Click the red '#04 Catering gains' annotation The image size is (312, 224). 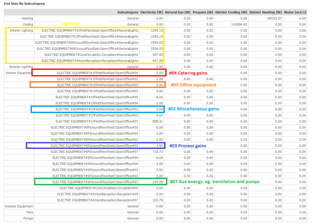pos(188,73)
